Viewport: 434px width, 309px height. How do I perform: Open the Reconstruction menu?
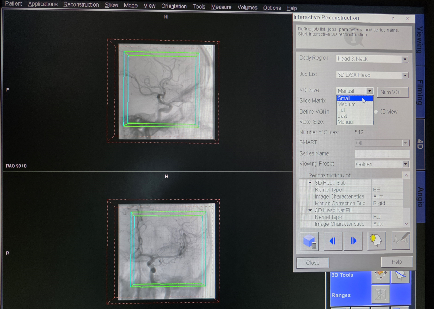tap(81, 5)
